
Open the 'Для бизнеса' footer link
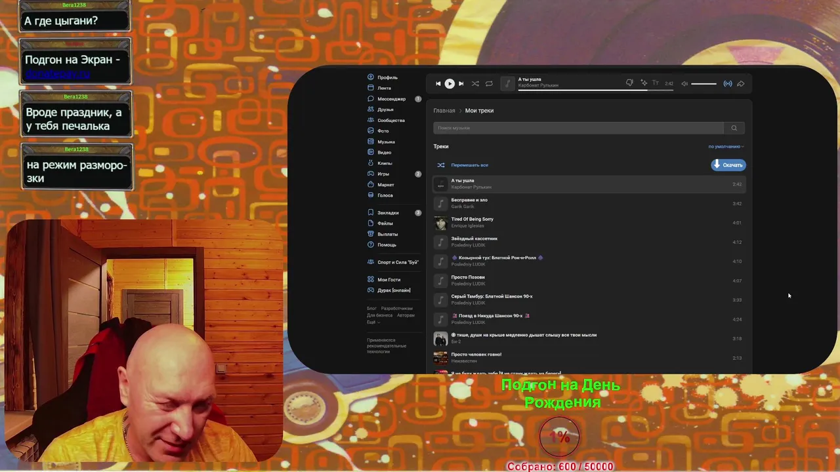click(379, 315)
